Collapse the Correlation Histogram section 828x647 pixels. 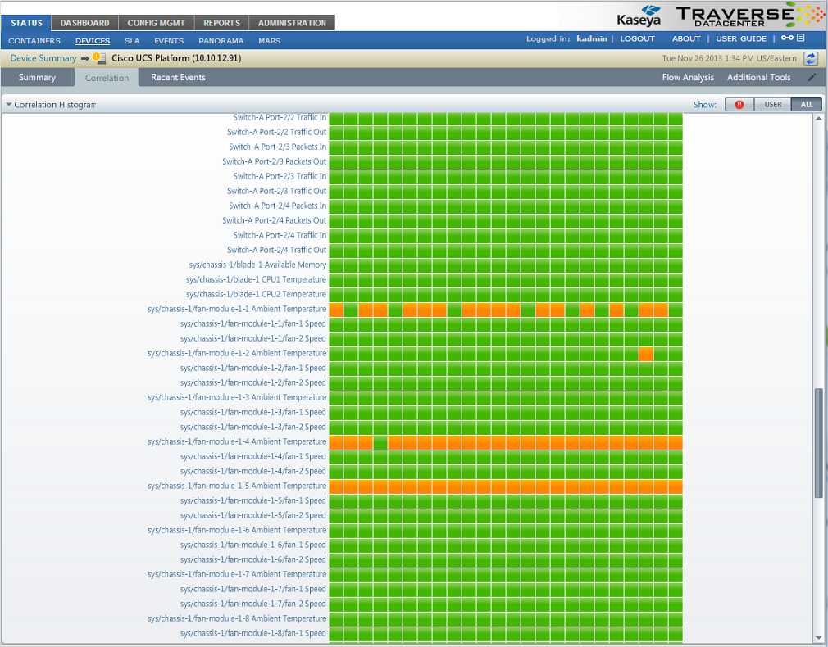coord(8,104)
